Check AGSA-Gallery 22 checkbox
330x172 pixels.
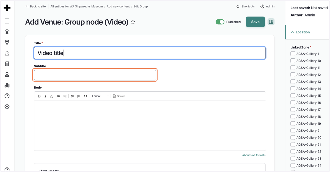point(293,151)
